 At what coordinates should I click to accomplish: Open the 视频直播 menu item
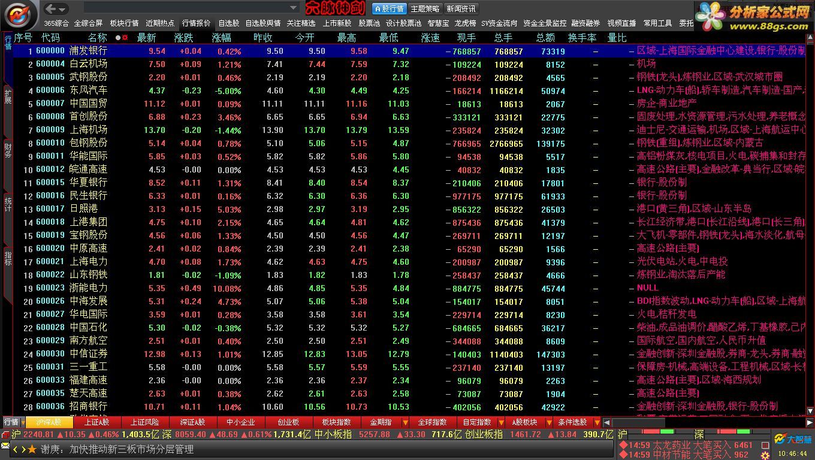pos(621,23)
